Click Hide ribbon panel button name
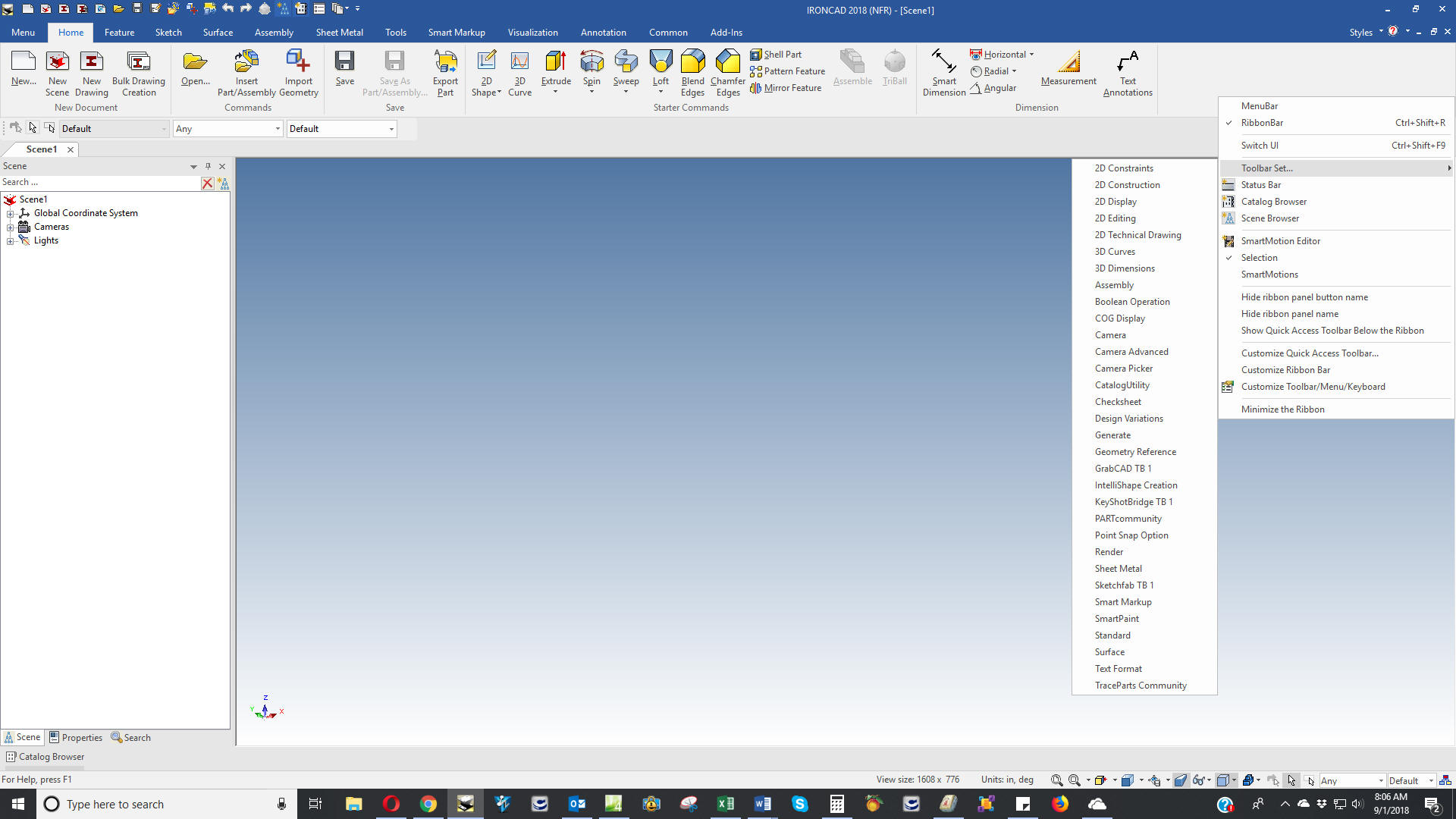The height and width of the screenshot is (819, 1456). [x=1336, y=297]
